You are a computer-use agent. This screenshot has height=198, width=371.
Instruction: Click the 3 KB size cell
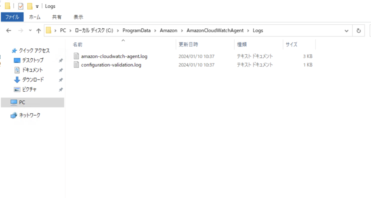(x=308, y=56)
